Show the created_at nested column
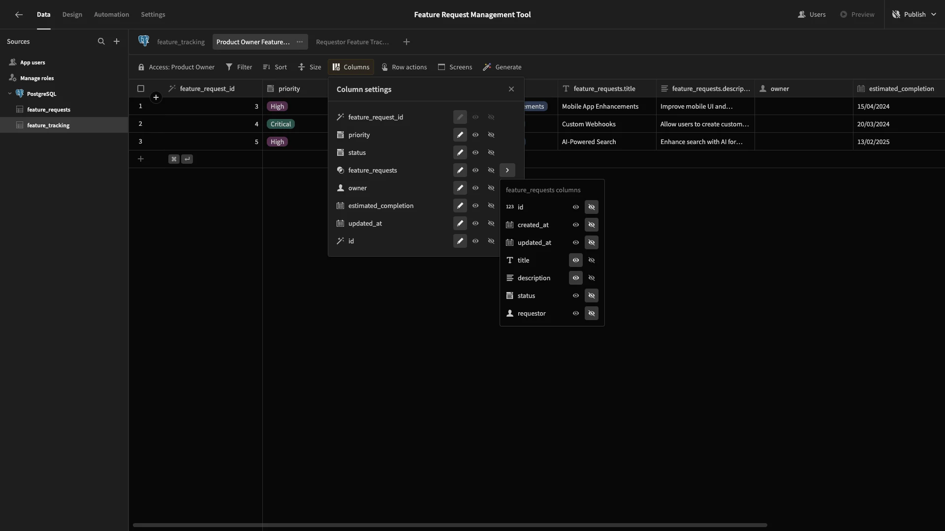This screenshot has height=531, width=945. pyautogui.click(x=576, y=225)
